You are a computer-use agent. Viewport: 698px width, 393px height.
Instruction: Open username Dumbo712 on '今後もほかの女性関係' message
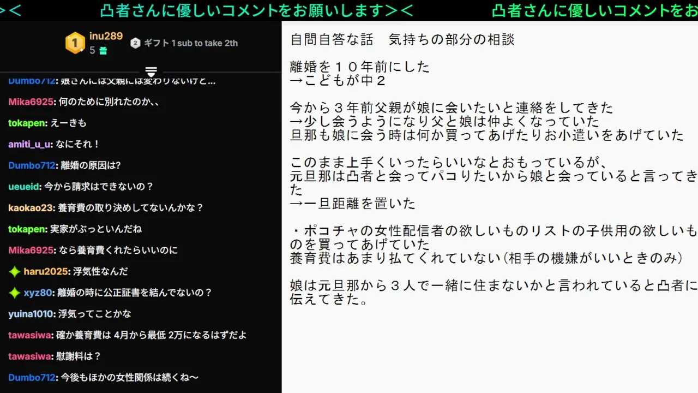[32, 378]
